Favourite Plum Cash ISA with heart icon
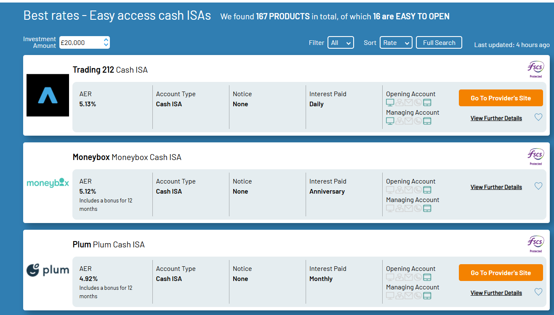The image size is (554, 315). [x=538, y=292]
